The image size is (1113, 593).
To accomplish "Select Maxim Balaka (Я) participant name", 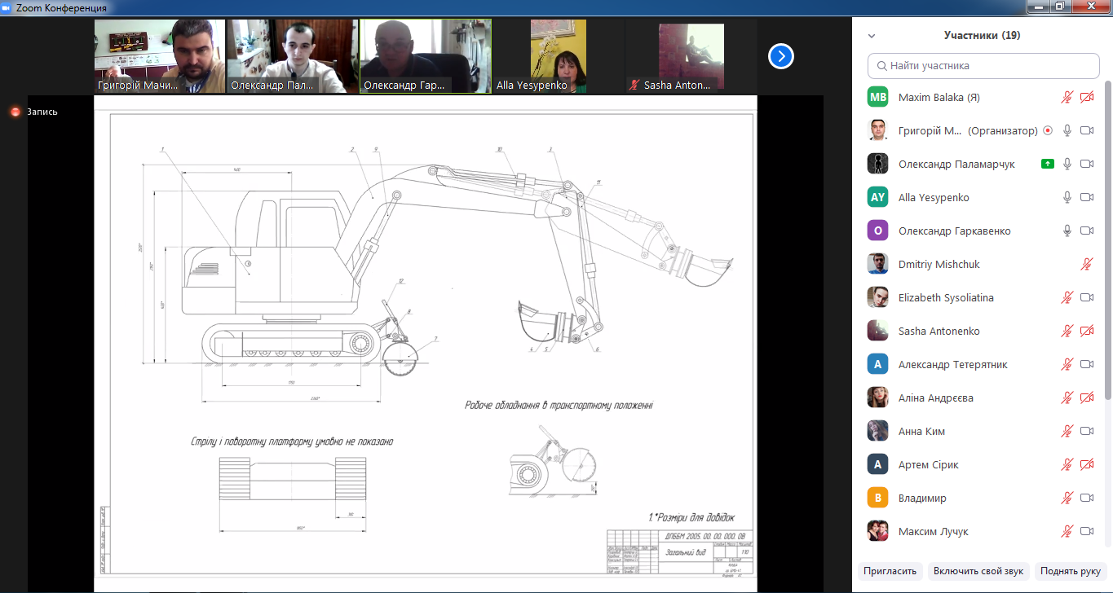I will tap(939, 97).
